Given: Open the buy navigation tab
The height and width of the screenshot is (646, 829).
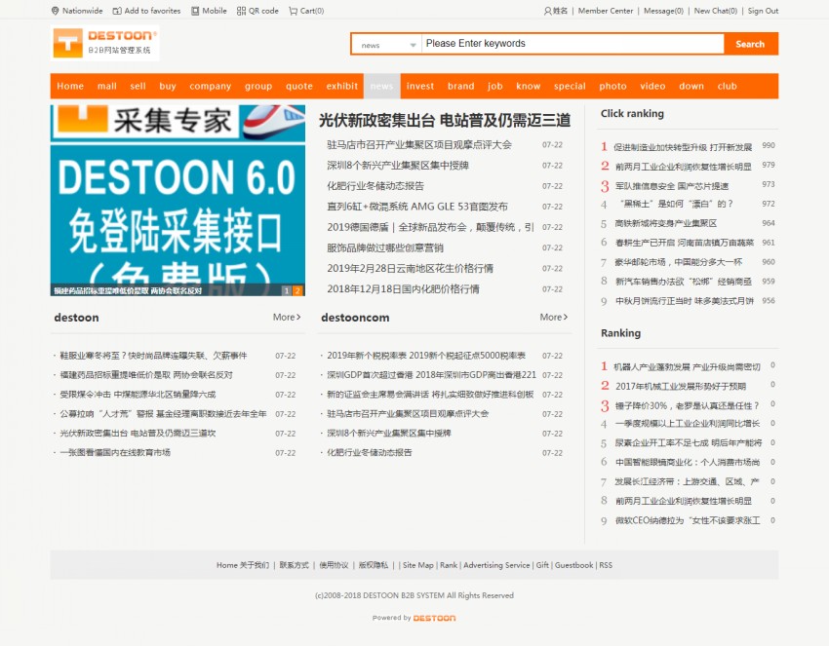Looking at the screenshot, I should pos(168,86).
